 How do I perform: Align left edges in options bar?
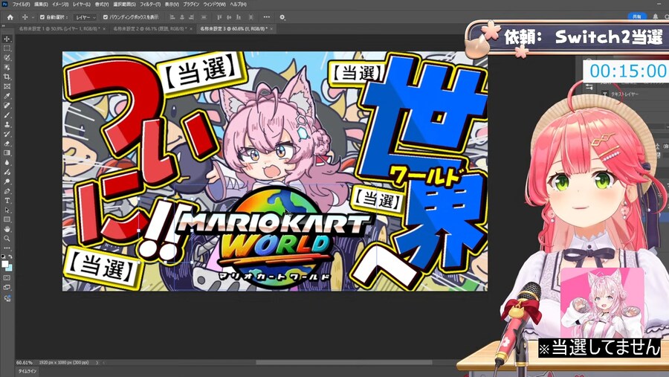pos(172,18)
